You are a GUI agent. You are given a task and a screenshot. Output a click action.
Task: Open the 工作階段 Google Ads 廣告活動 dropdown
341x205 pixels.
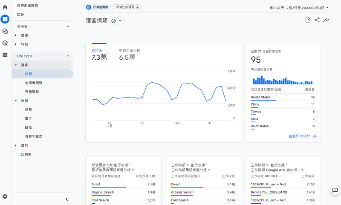click(x=277, y=170)
